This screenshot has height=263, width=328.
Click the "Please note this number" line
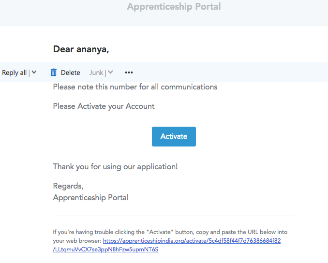pos(135,87)
